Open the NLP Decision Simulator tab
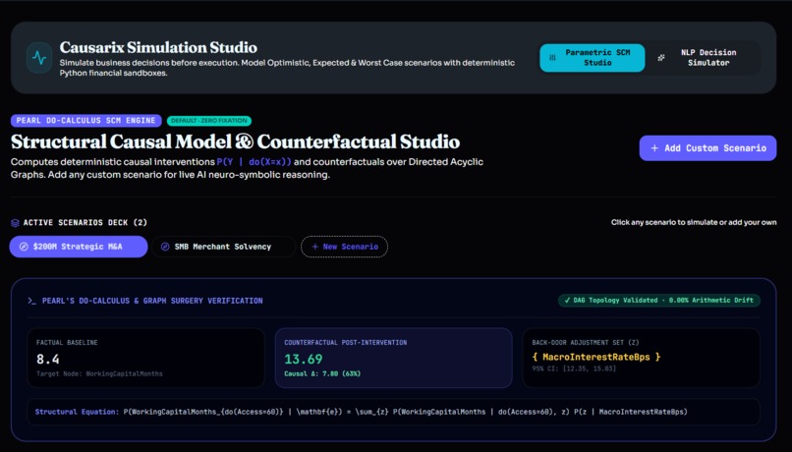The image size is (792, 452). click(703, 58)
